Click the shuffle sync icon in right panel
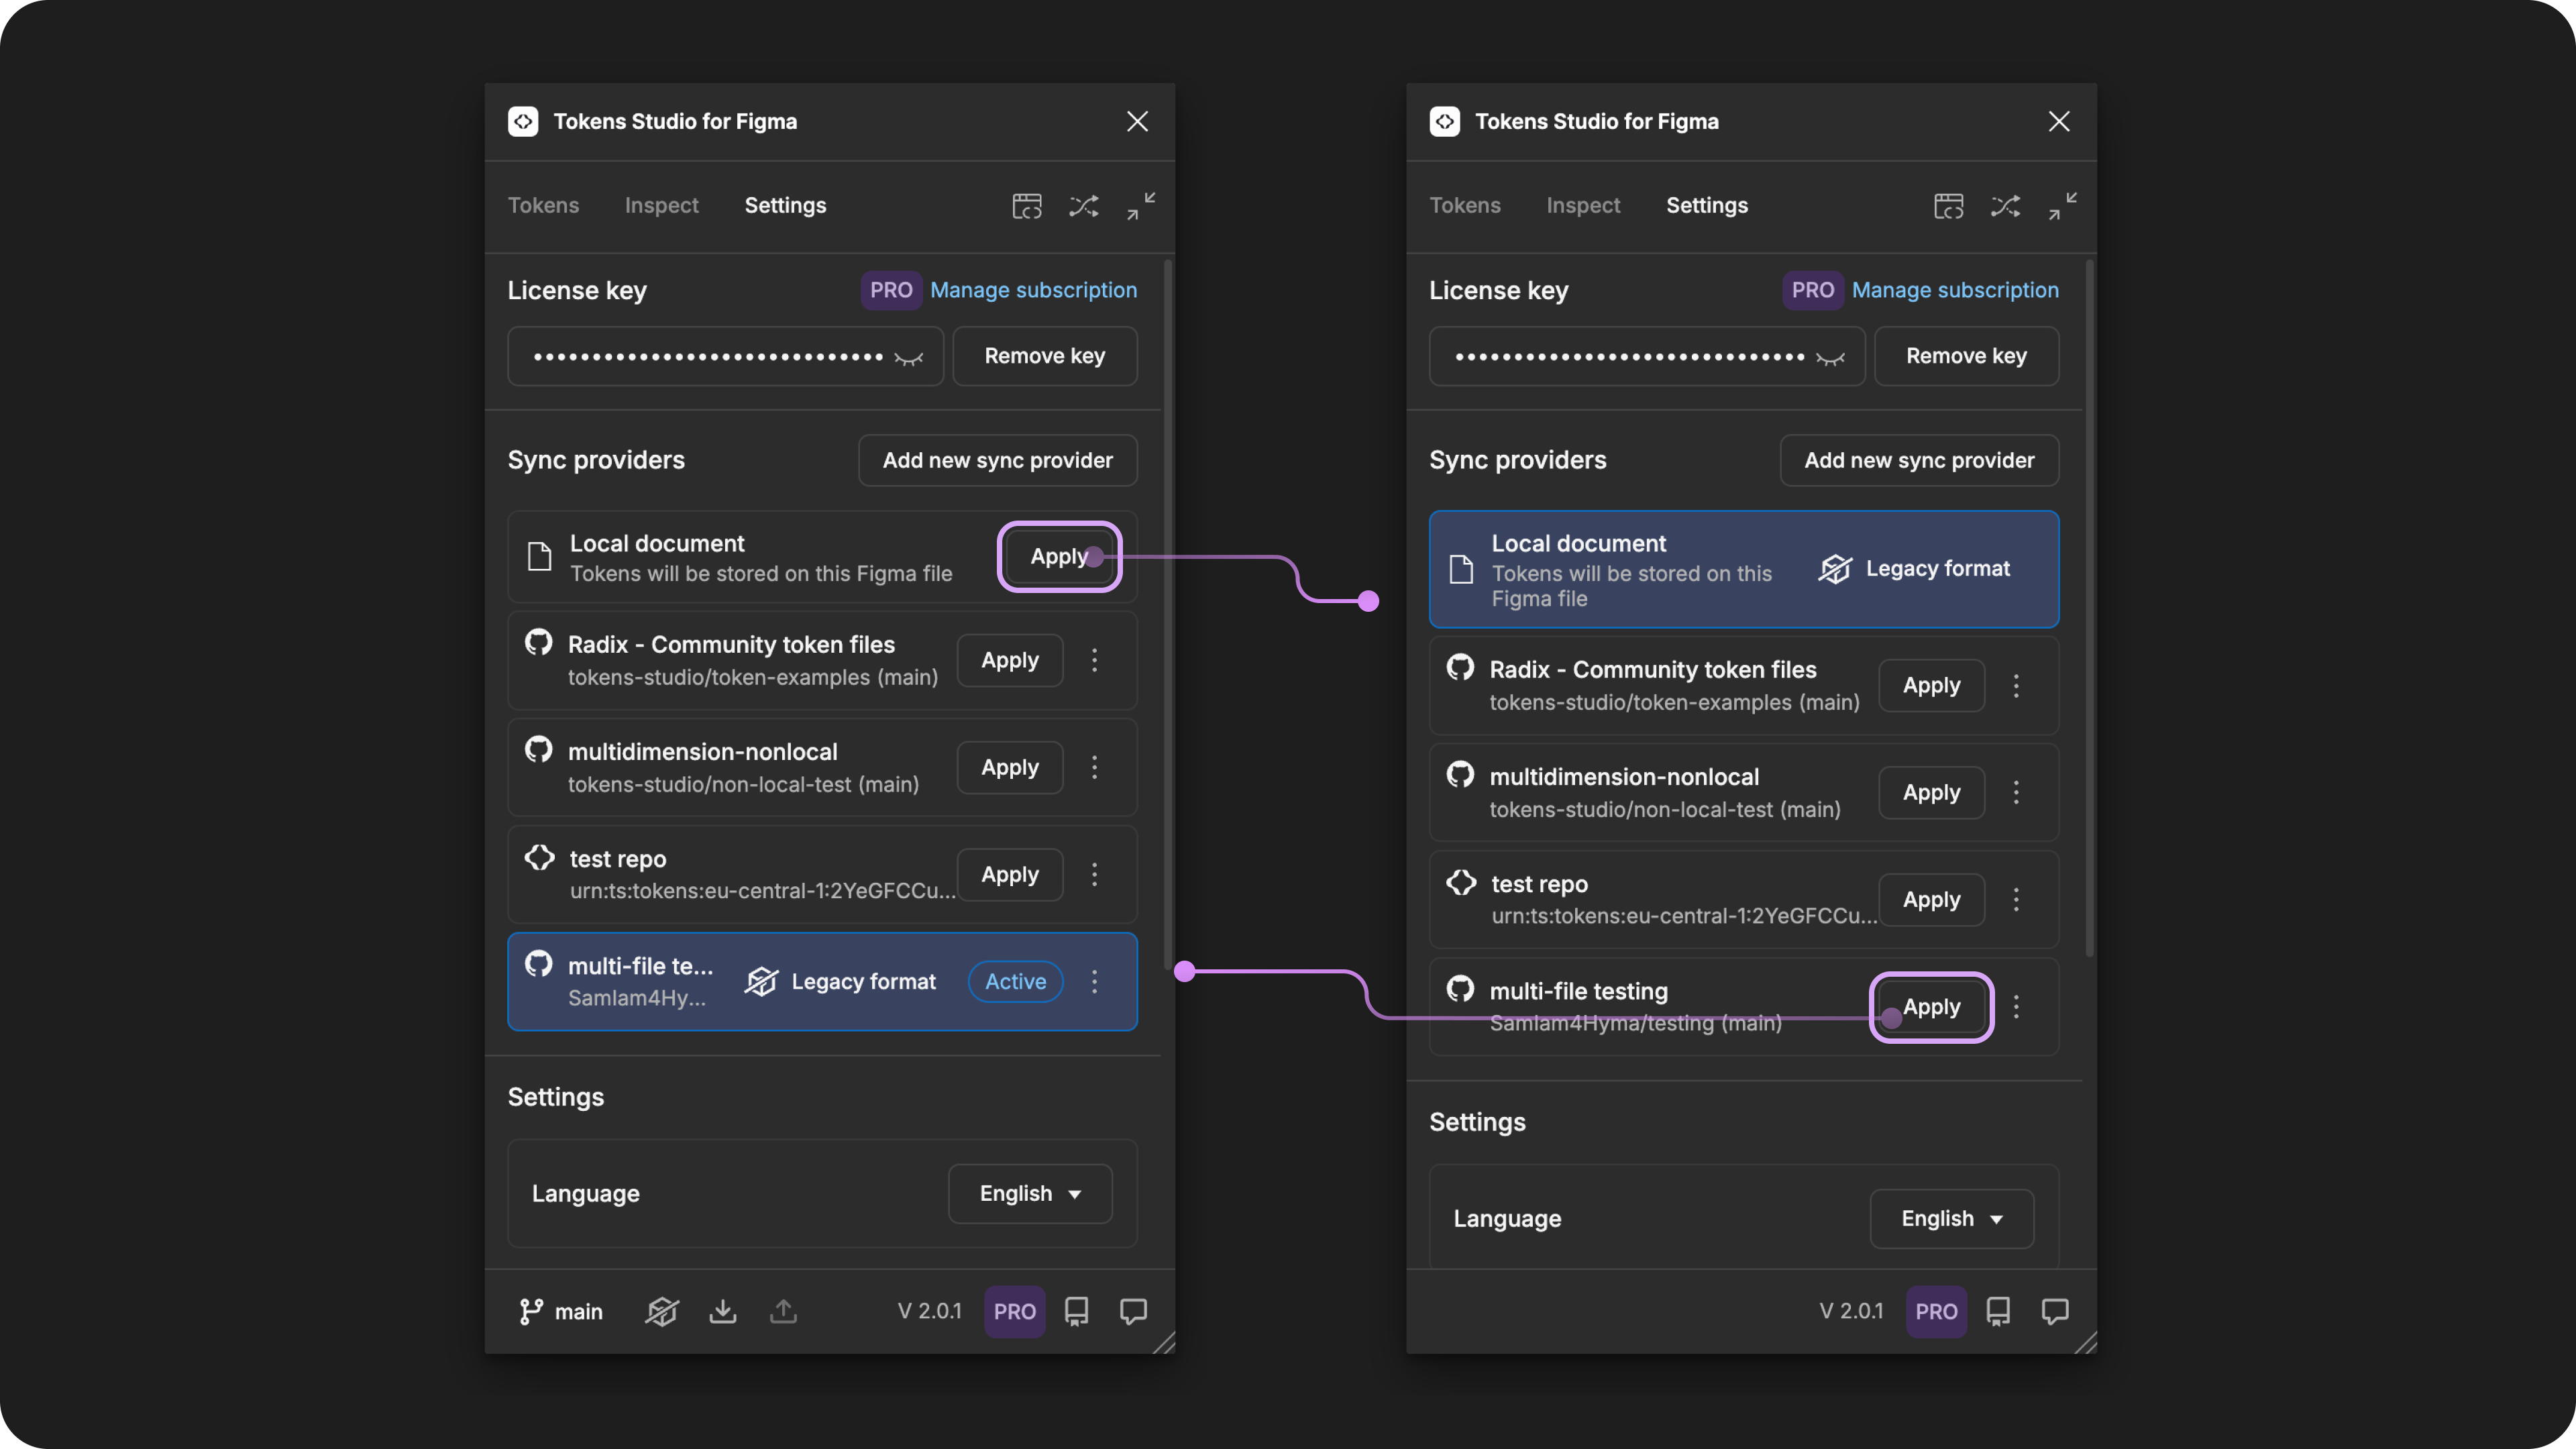Viewport: 2576px width, 1449px height. [2005, 206]
